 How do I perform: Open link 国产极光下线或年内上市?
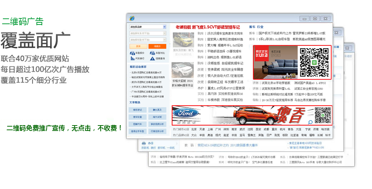pyautogui.click(x=275, y=33)
